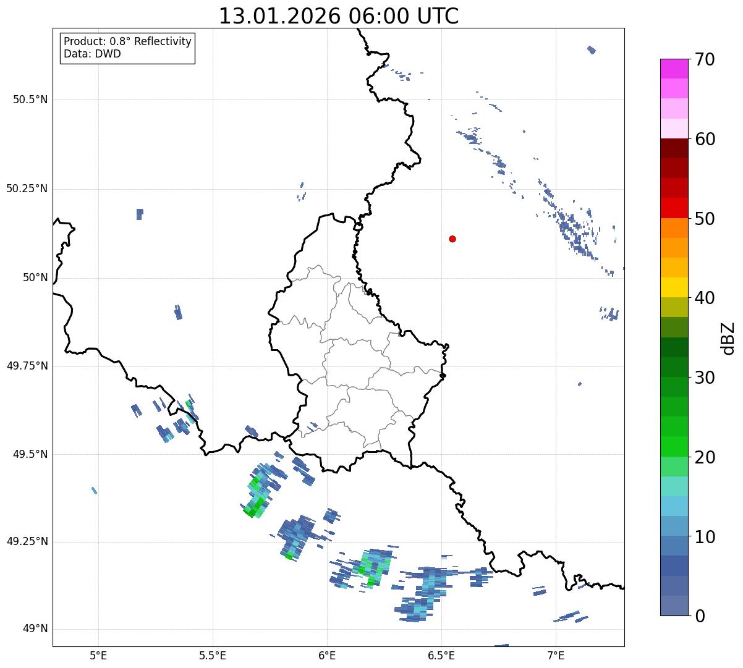Click the 50°N latitude label

click(35, 277)
